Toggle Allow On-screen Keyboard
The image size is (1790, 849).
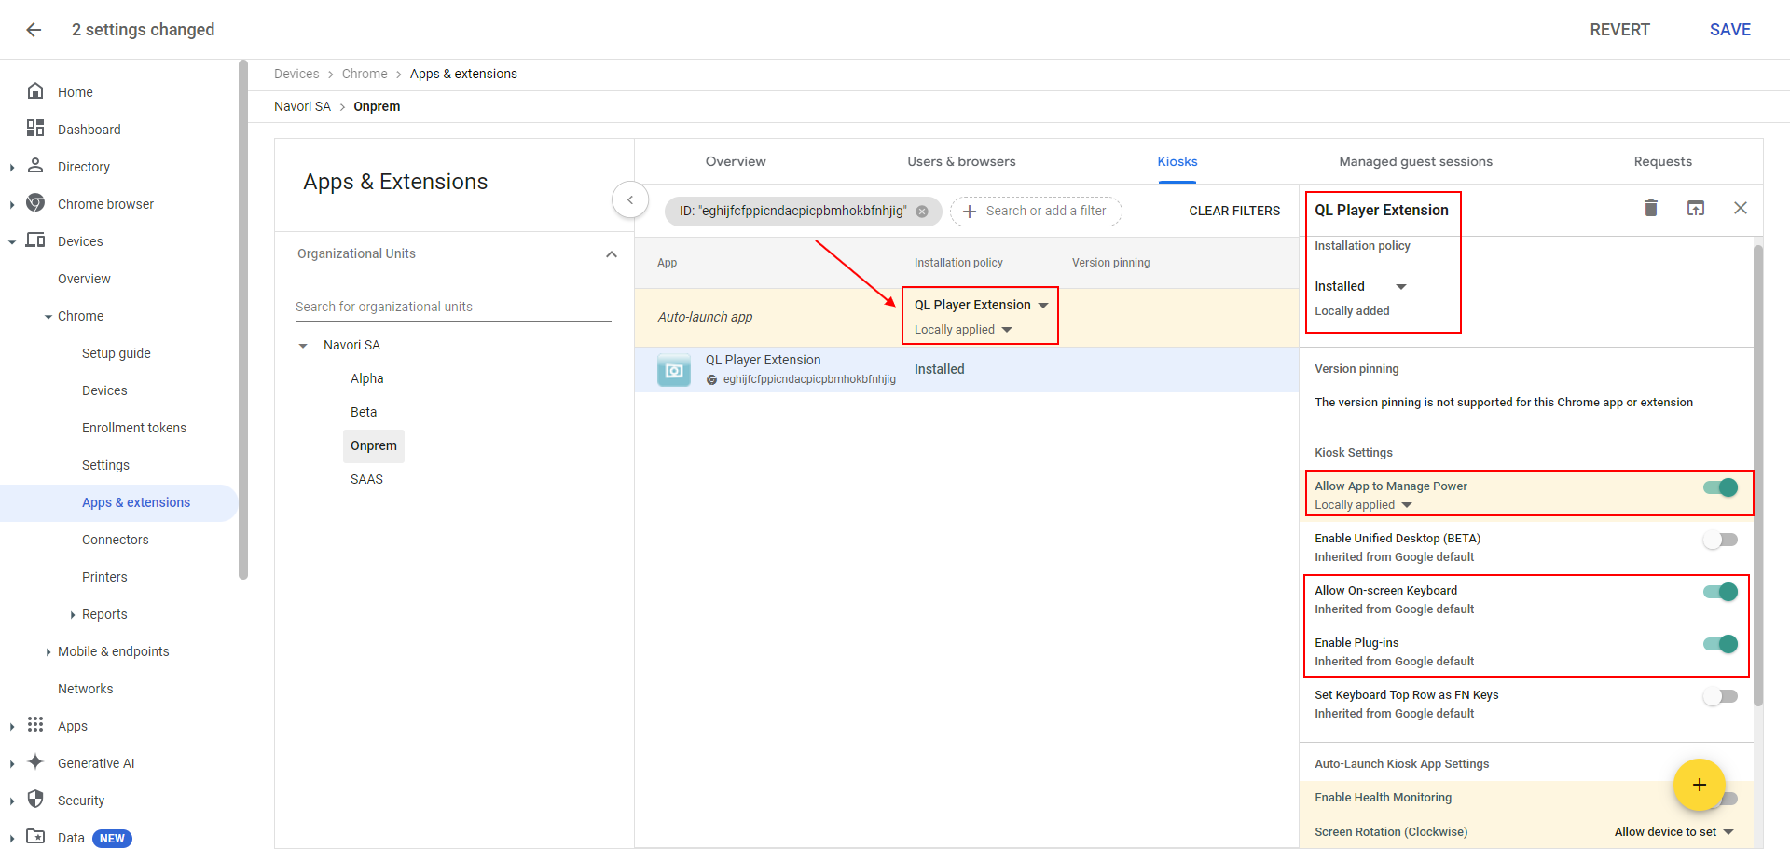pos(1721,592)
